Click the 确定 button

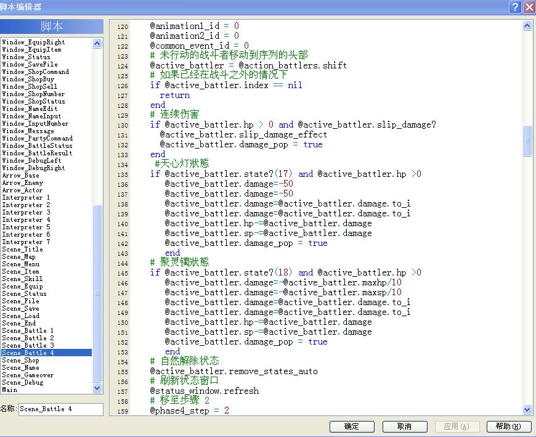click(x=352, y=427)
